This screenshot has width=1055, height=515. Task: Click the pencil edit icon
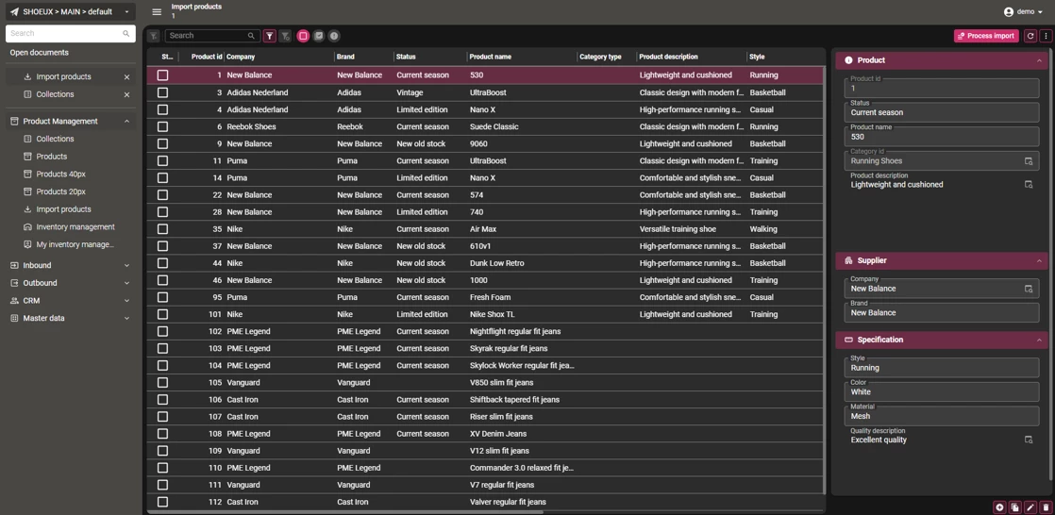(1030, 507)
